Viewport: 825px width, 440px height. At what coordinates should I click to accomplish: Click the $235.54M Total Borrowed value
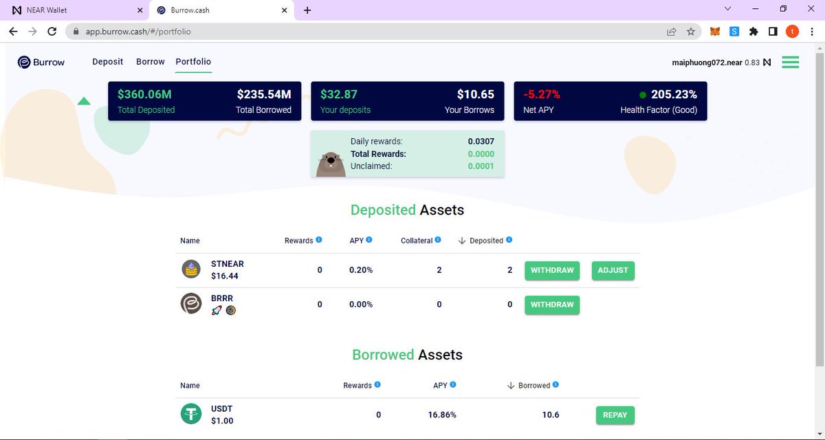point(264,94)
